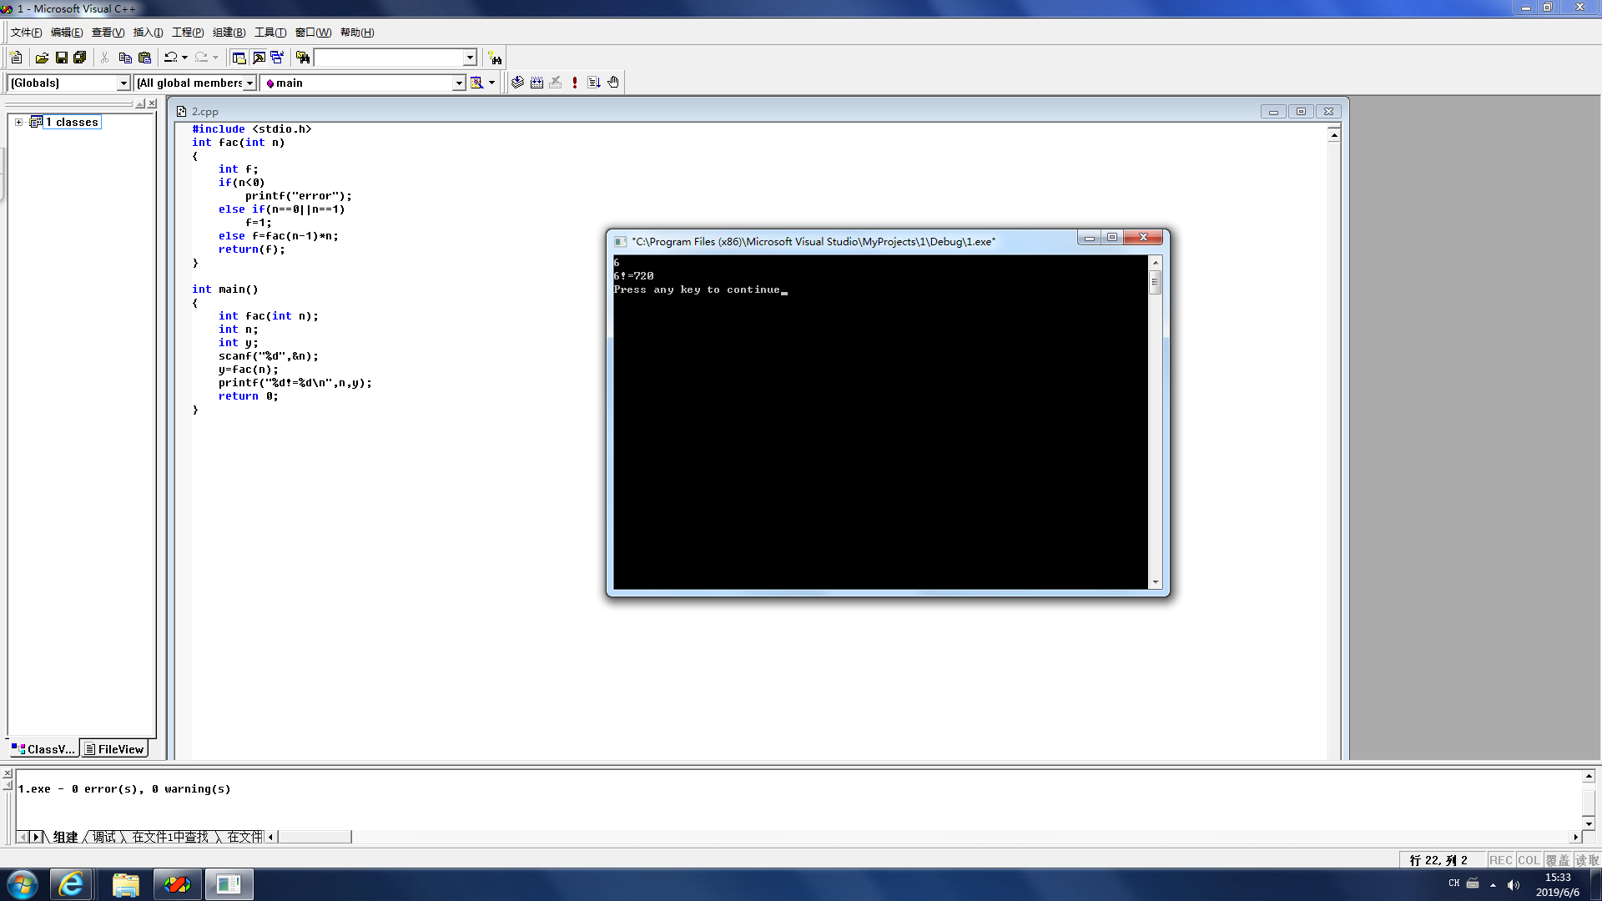
Task: Click the Build icon in build toolbar
Action: pos(537,83)
